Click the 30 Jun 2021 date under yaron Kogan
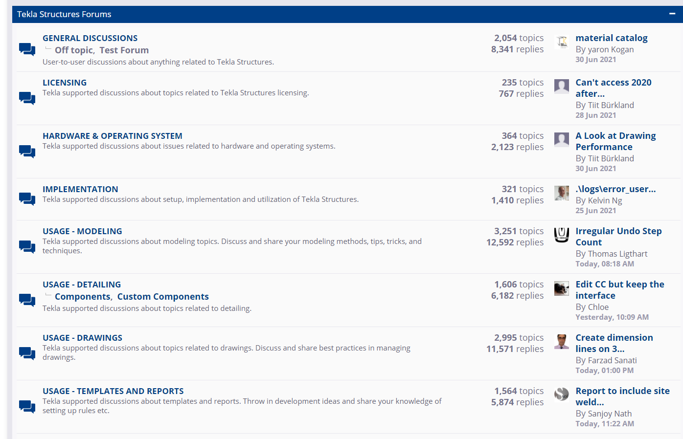The image size is (683, 439). [596, 60]
